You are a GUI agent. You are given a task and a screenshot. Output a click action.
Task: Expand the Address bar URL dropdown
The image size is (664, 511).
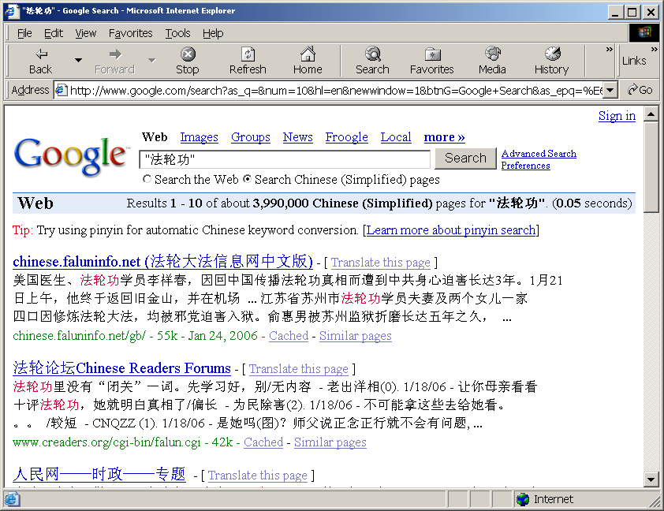(x=610, y=90)
